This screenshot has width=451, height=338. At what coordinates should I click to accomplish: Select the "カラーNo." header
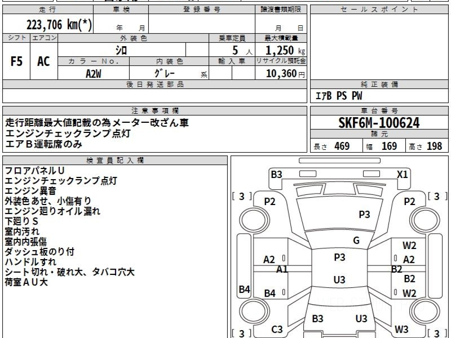pyautogui.click(x=94, y=61)
